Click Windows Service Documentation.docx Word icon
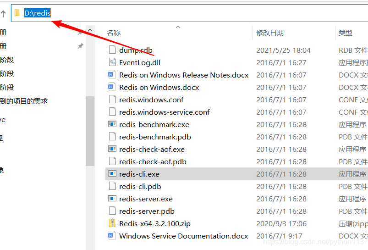 (x=112, y=236)
